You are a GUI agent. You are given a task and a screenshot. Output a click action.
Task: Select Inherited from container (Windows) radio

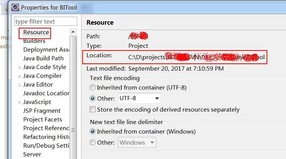[x=93, y=131]
